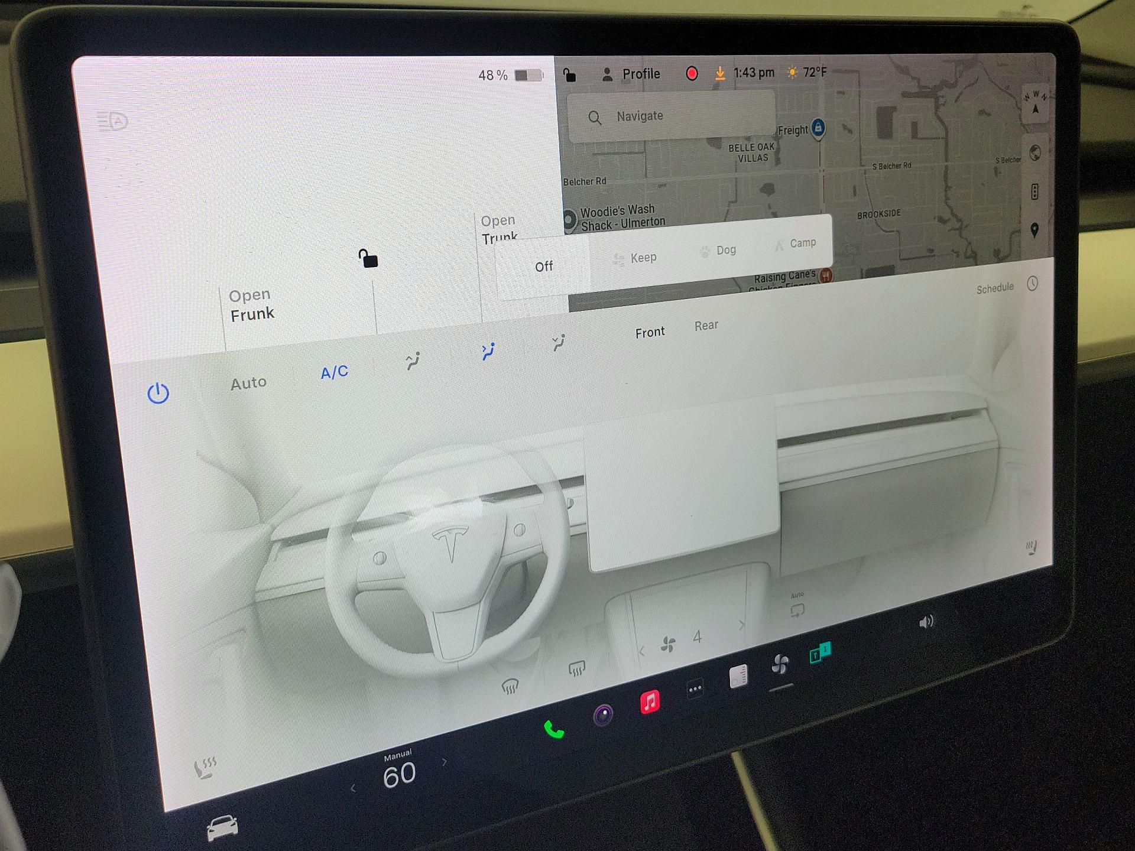Tap the front windshield defrost icon
1135x851 pixels.
pos(509,686)
